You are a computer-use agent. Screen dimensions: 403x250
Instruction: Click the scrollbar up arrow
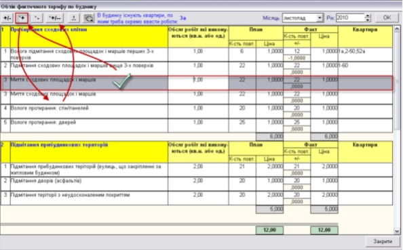coord(397,29)
